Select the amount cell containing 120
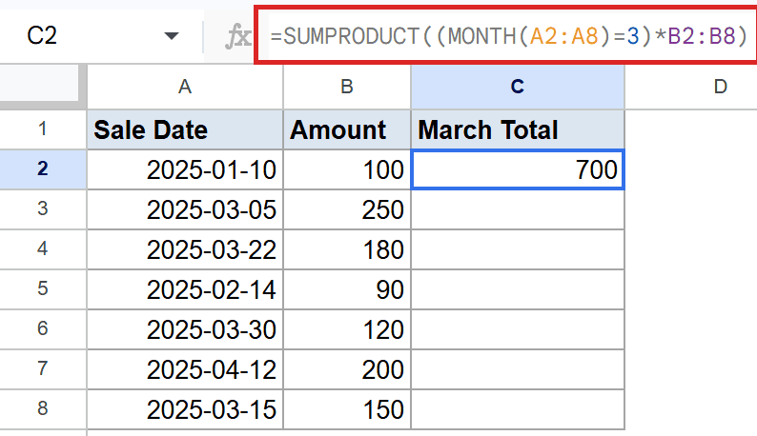The height and width of the screenshot is (436, 757). coord(347,329)
